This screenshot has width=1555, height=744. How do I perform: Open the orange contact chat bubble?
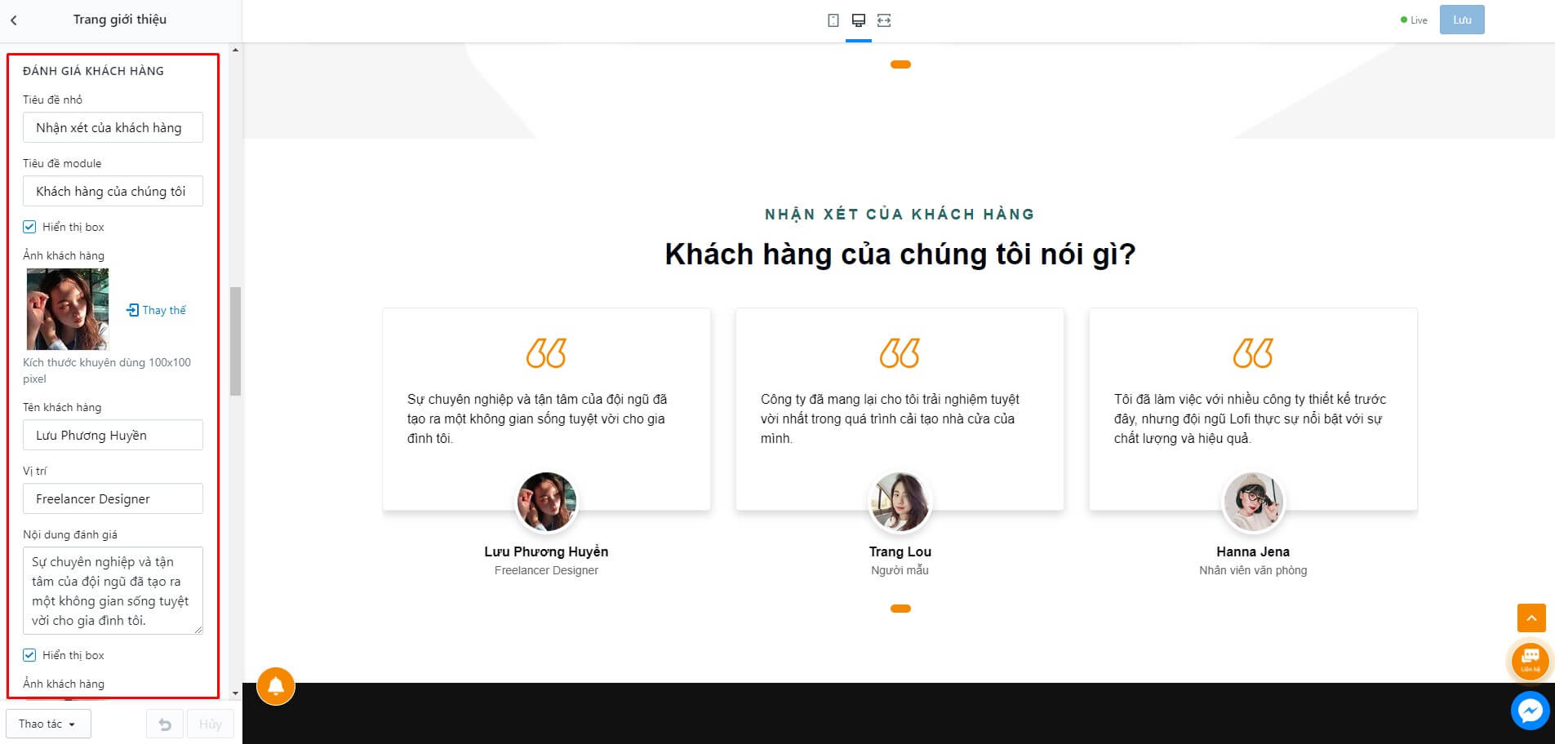click(1531, 660)
